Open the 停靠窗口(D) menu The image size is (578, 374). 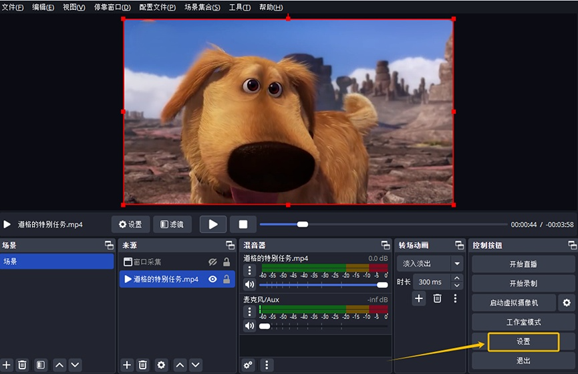click(112, 7)
